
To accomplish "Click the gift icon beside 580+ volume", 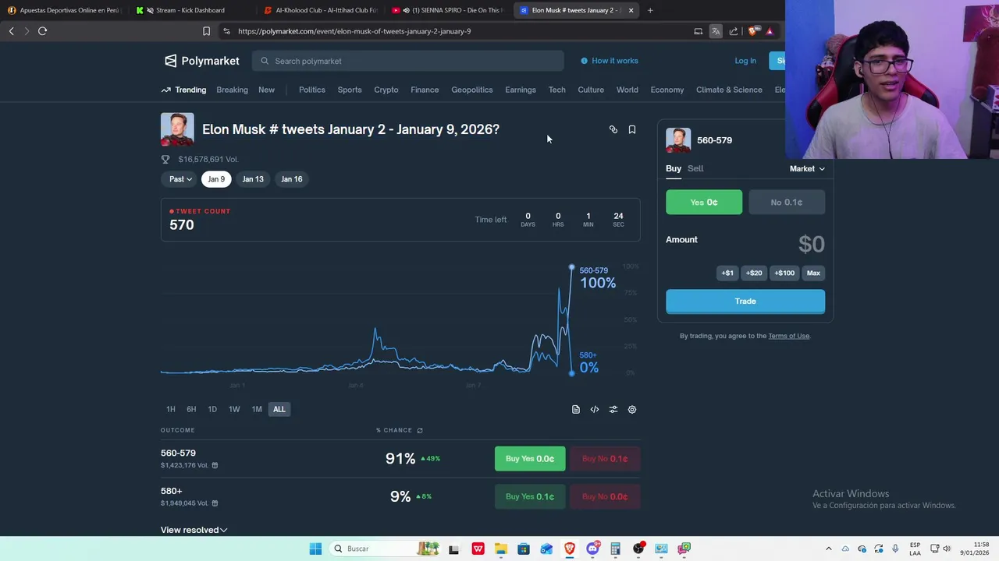I will (215, 503).
